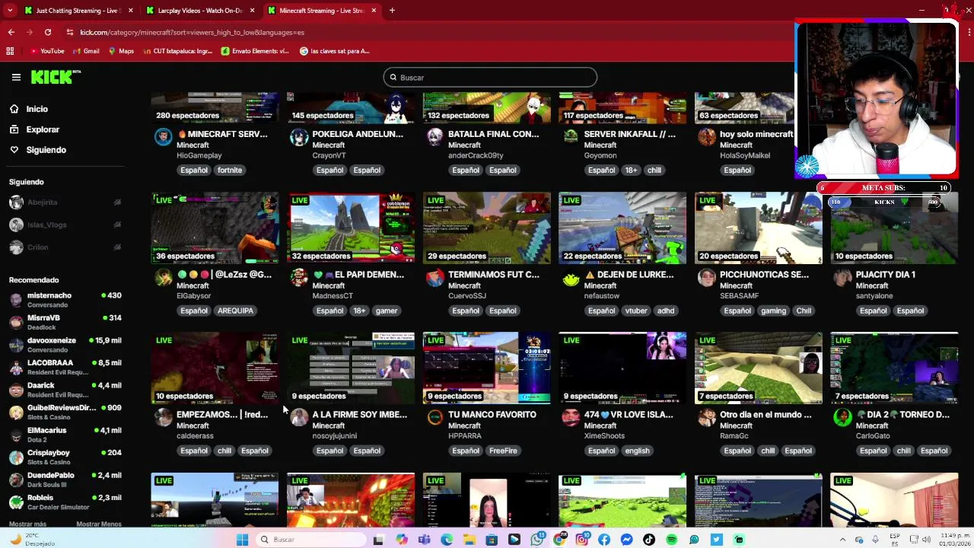Toggle notifications for Crilon

coord(117,247)
